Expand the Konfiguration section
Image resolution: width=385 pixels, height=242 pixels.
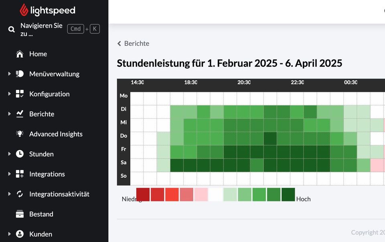pyautogui.click(x=9, y=94)
